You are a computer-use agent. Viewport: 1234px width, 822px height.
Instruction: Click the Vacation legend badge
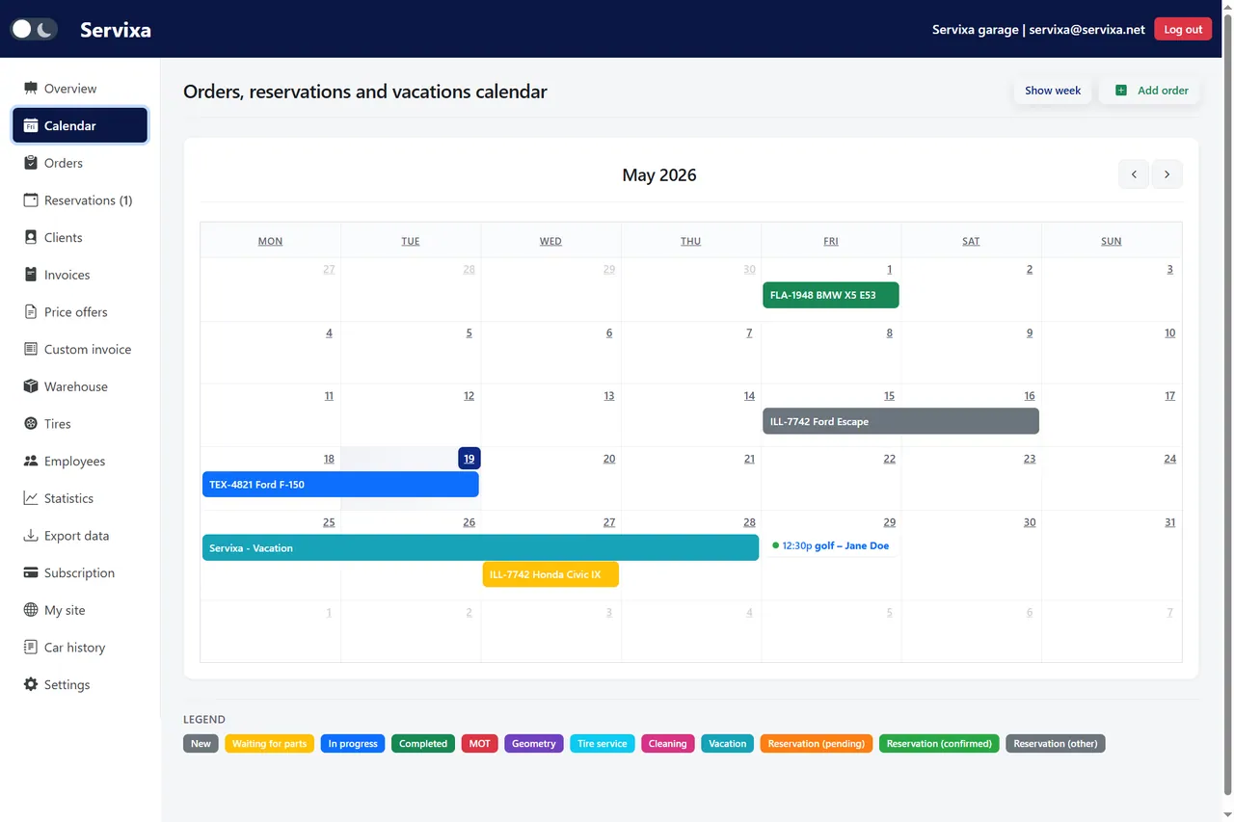[727, 744]
